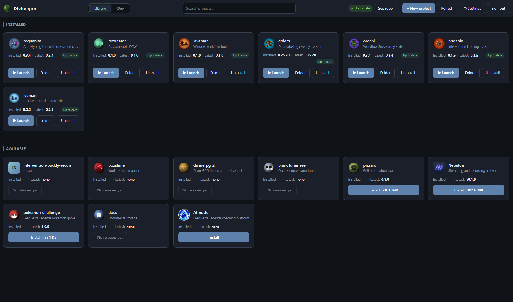Uninstall golem
This screenshot has width=513, height=302.
pos(323,73)
